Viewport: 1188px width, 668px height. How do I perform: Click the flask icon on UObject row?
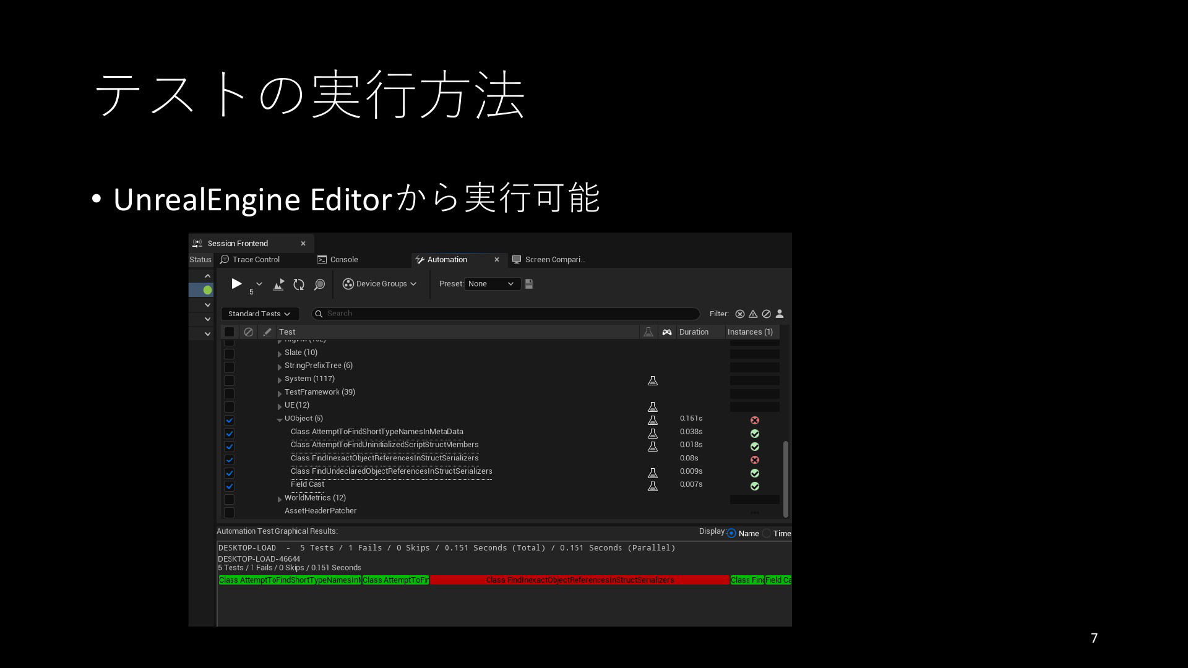click(653, 420)
